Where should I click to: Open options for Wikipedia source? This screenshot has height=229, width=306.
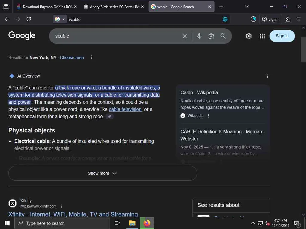point(209,116)
